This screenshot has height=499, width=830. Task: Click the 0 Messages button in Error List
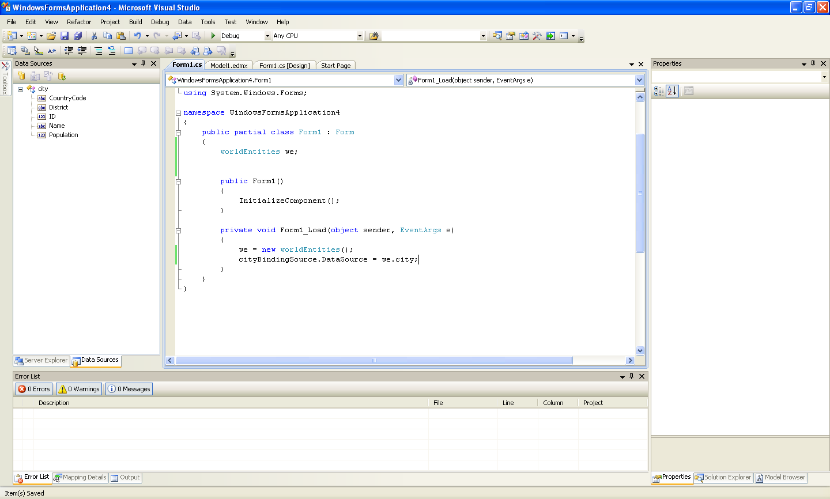pyautogui.click(x=129, y=388)
